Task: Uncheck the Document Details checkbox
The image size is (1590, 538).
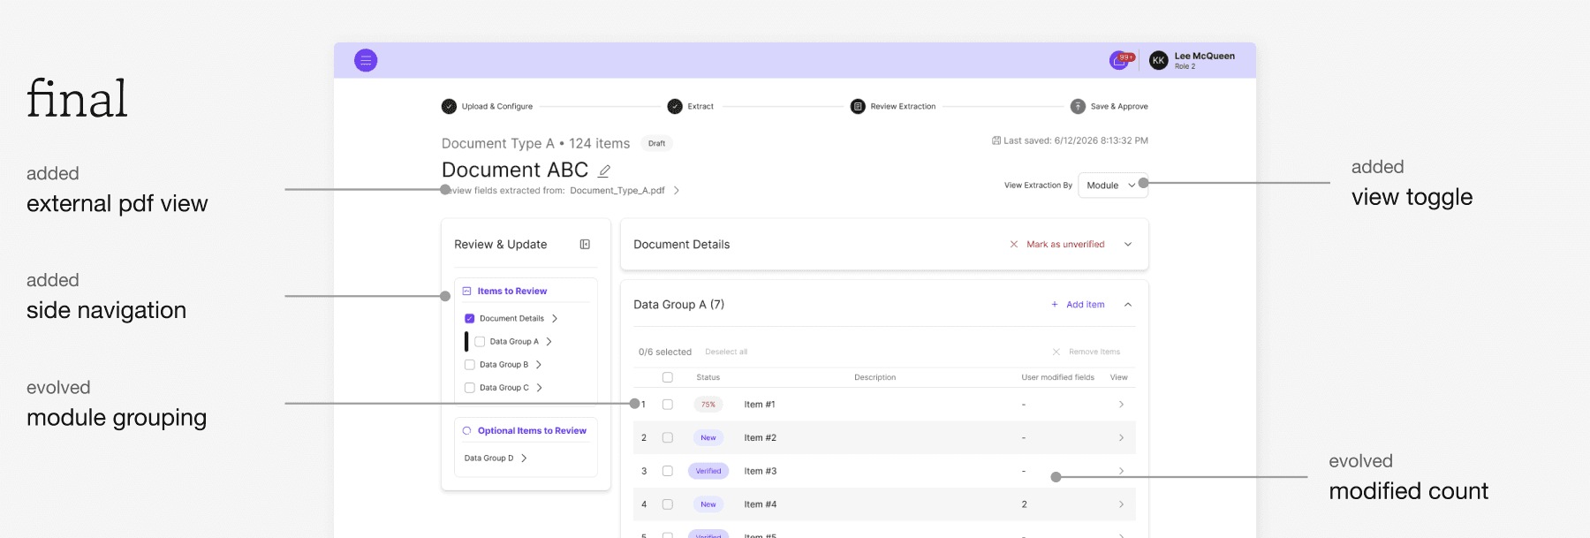Action: [470, 319]
